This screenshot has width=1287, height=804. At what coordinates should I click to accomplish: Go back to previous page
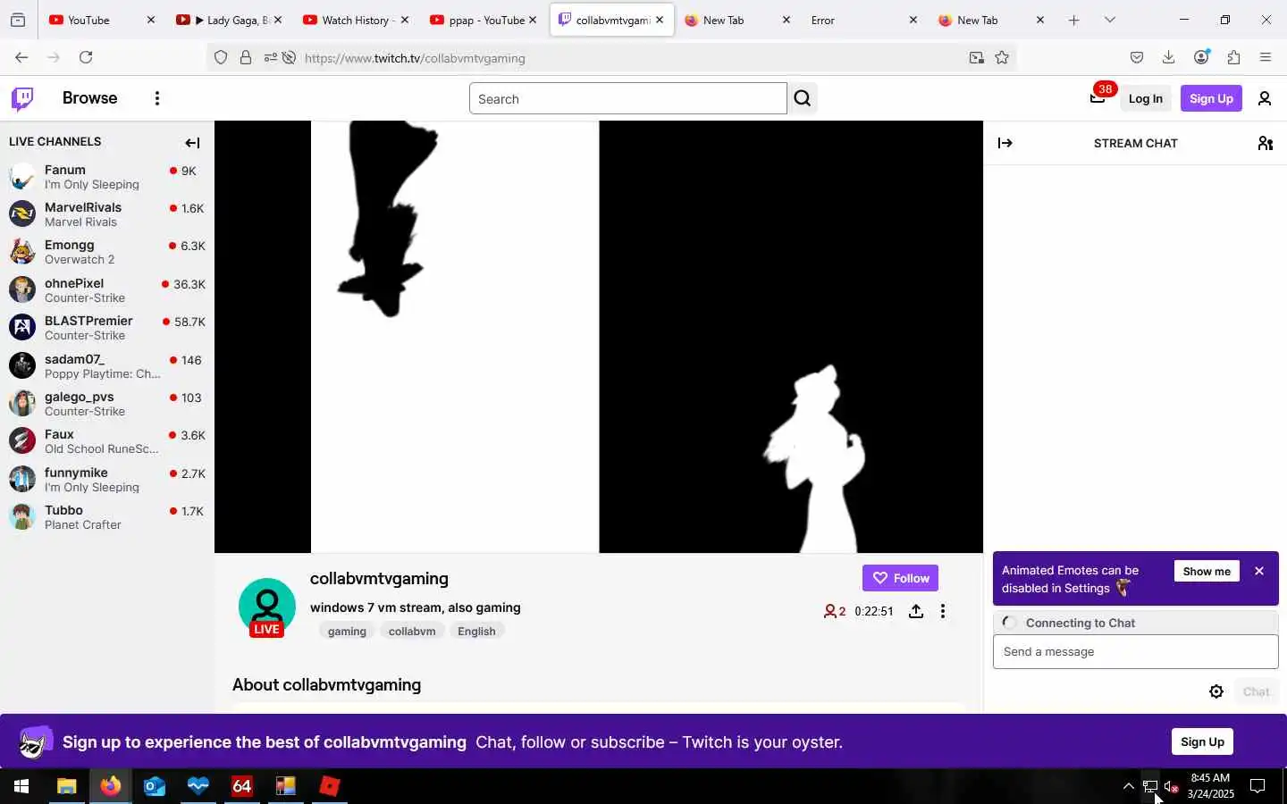[x=21, y=57]
